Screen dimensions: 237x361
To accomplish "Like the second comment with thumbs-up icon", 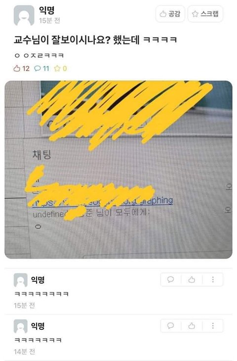I will click(x=192, y=325).
